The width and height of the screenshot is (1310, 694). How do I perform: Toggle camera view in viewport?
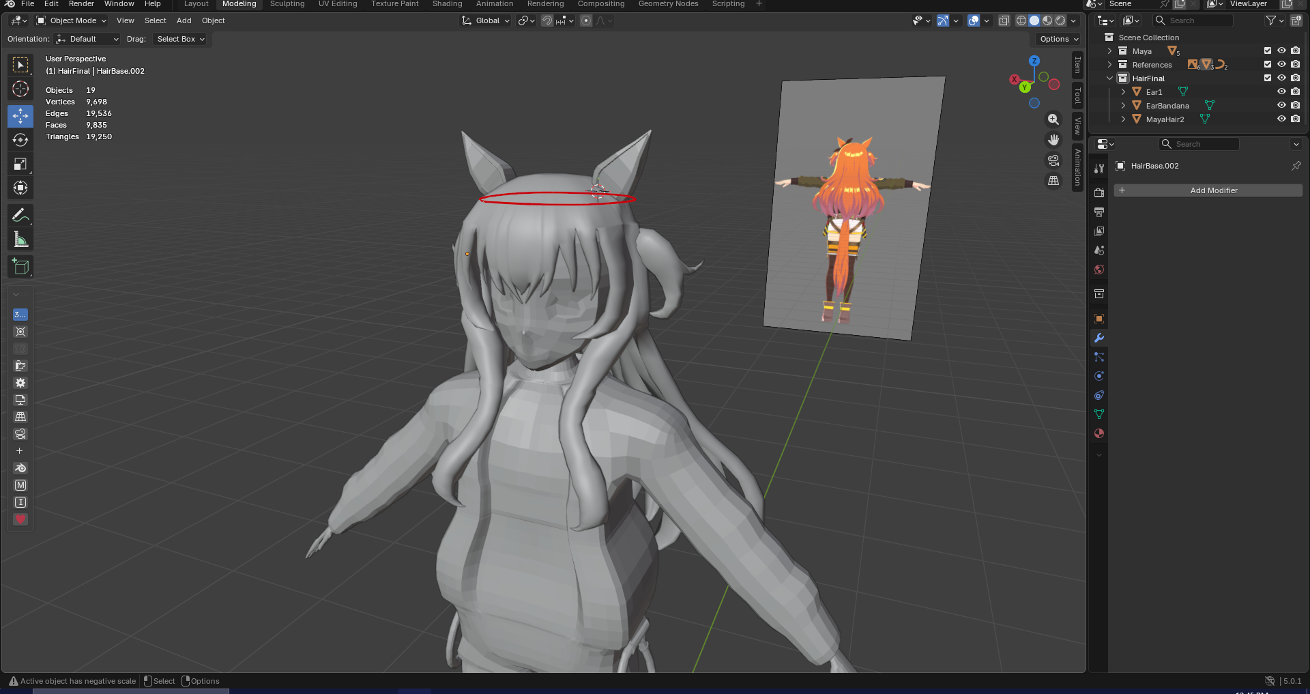point(1053,160)
